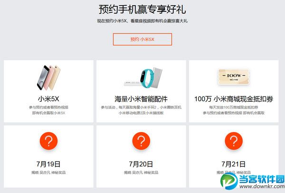Select the 小米5X prize title
285x193 pixels.
point(48,99)
